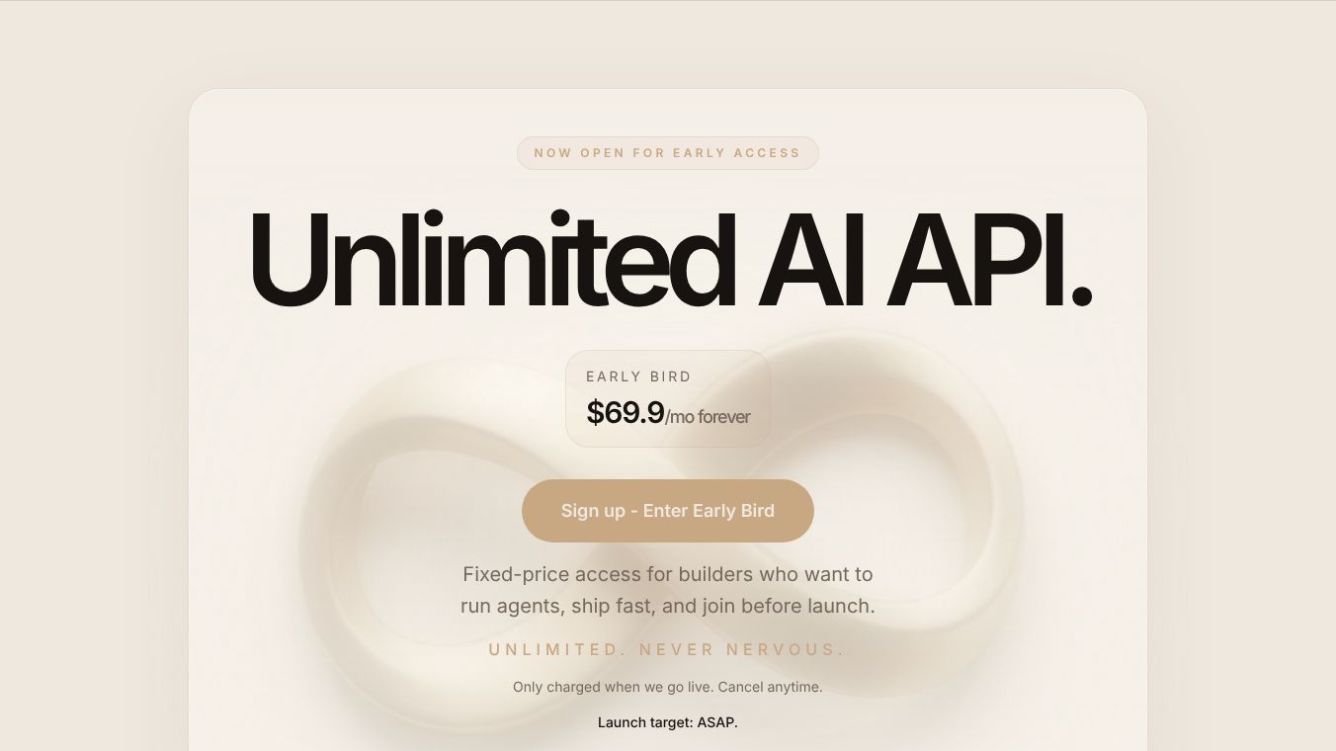The height and width of the screenshot is (751, 1336).
Task: Click the $69.9 price text
Action: (625, 411)
